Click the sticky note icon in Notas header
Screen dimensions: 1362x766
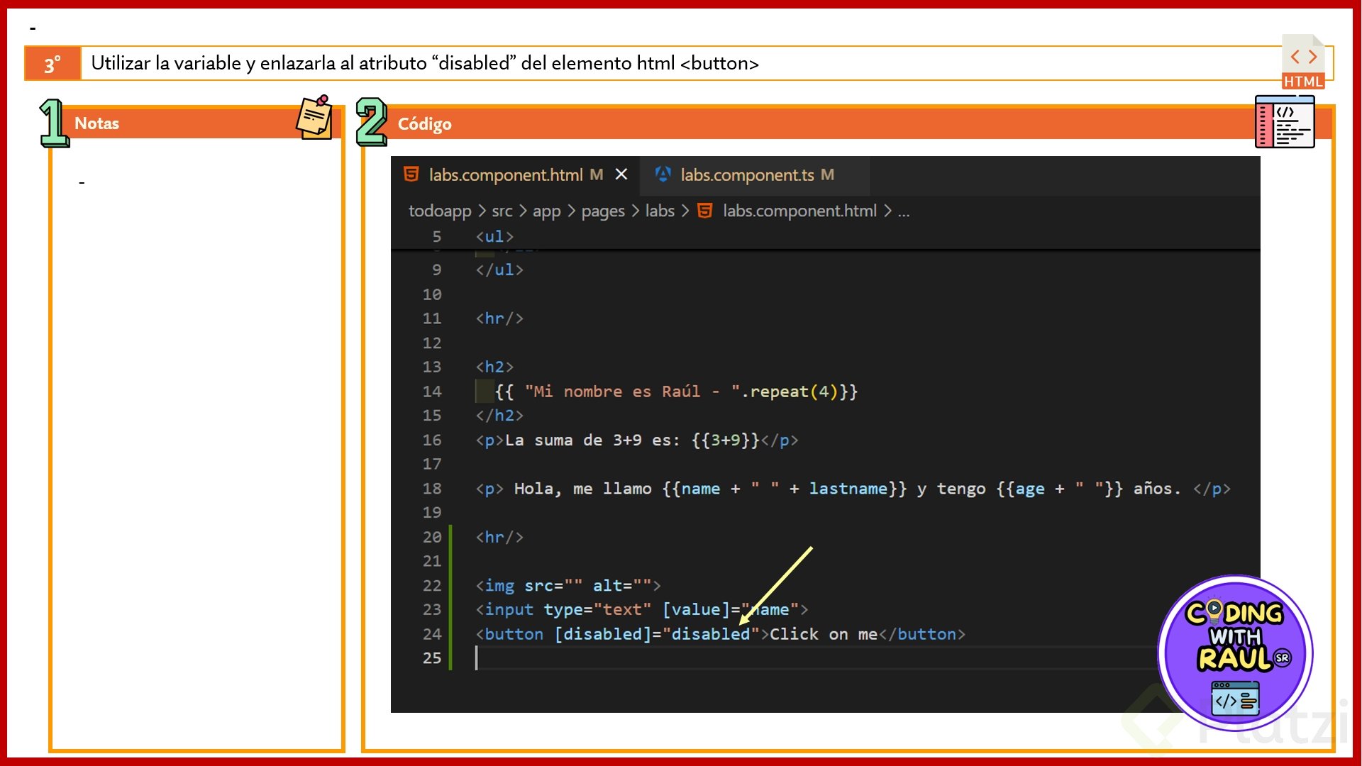tap(314, 118)
